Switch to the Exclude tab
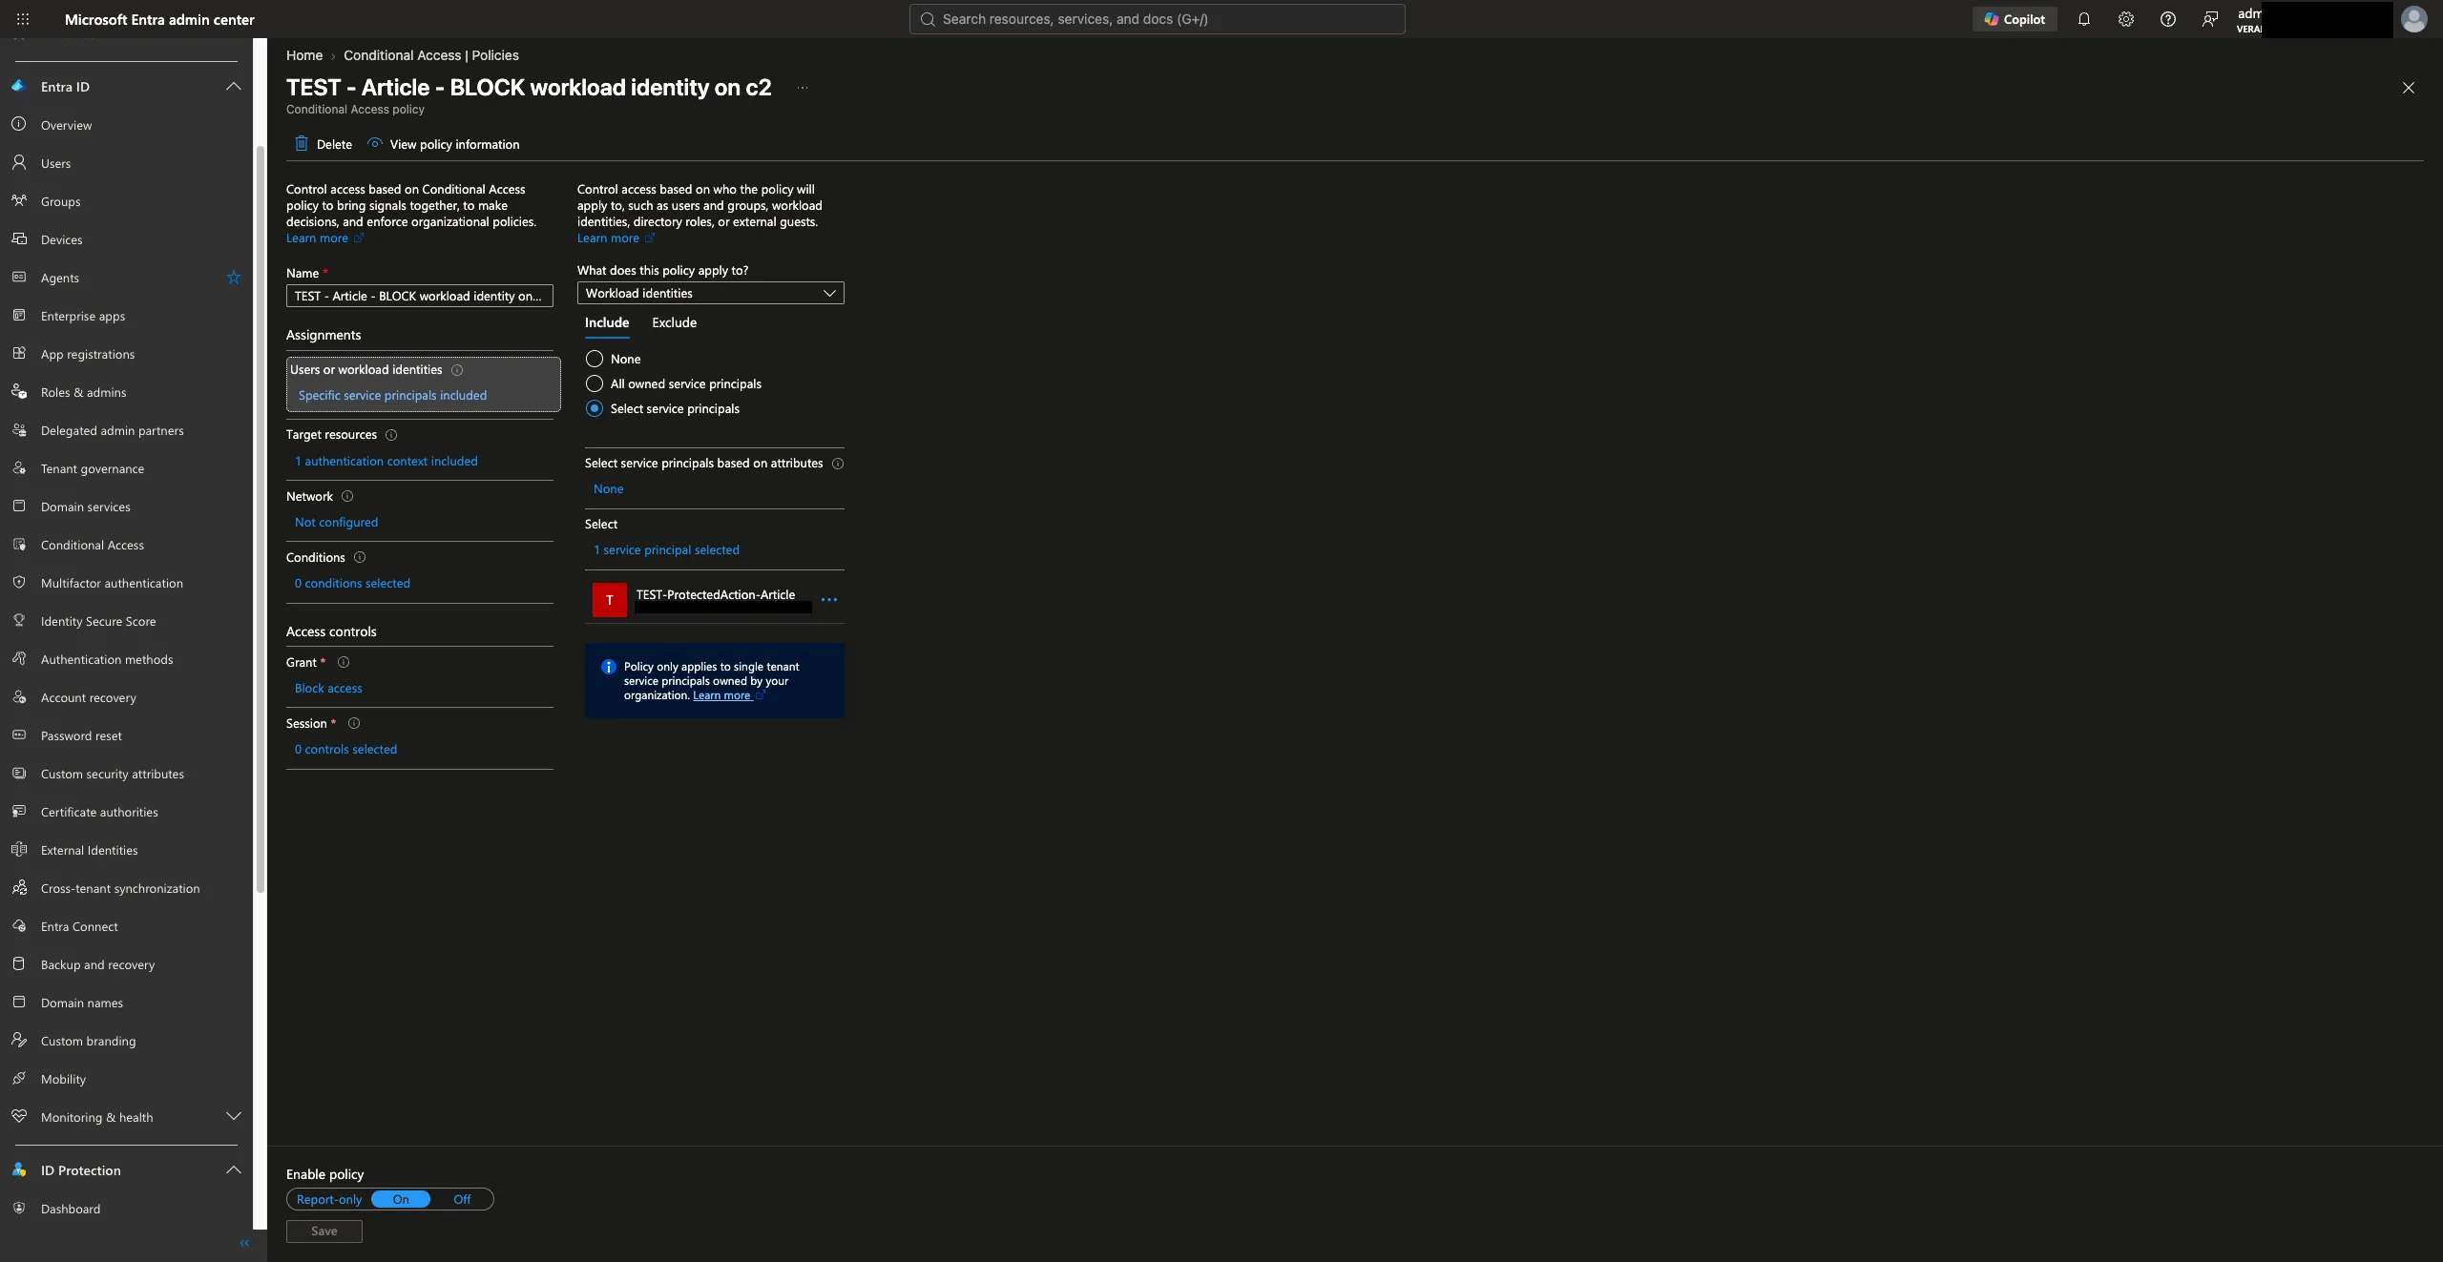The height and width of the screenshot is (1262, 2443). 674,323
